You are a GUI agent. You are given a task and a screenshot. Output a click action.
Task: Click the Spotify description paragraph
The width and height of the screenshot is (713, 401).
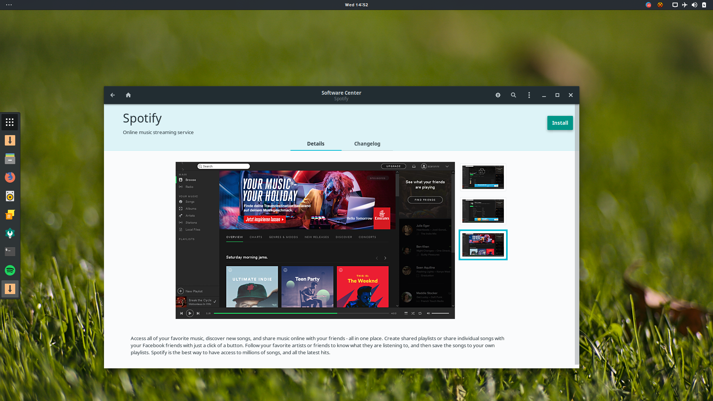(318, 345)
